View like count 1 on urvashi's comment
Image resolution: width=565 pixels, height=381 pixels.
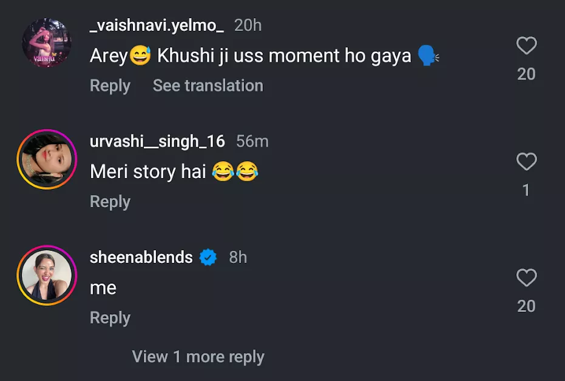pos(526,190)
